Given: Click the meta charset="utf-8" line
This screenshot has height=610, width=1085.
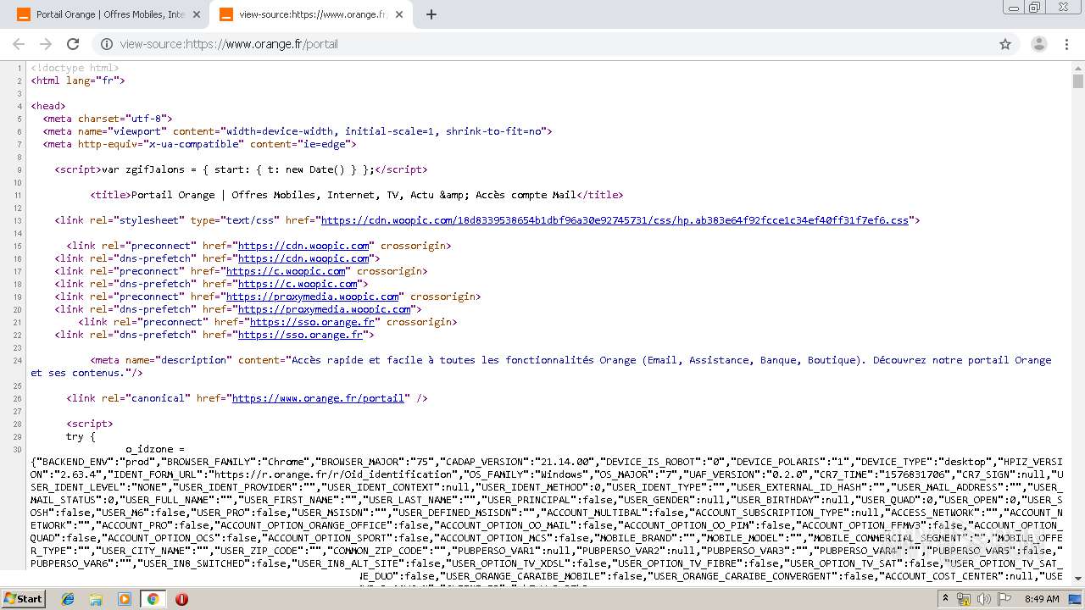Looking at the screenshot, I should [108, 119].
